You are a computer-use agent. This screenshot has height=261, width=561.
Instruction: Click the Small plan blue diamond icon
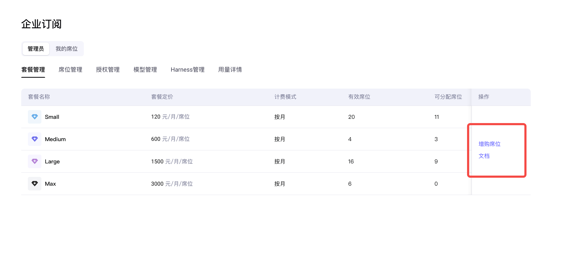pyautogui.click(x=34, y=117)
